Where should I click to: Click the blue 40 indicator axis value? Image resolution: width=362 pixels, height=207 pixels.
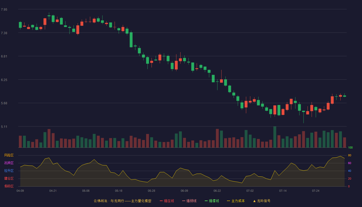point(350,171)
